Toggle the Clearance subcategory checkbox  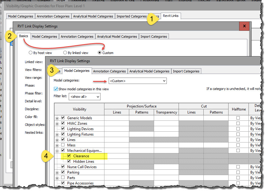[x=69, y=155]
